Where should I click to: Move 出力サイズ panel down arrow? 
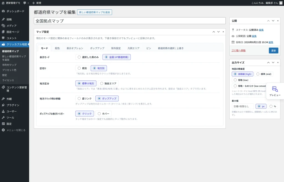tap(273, 62)
